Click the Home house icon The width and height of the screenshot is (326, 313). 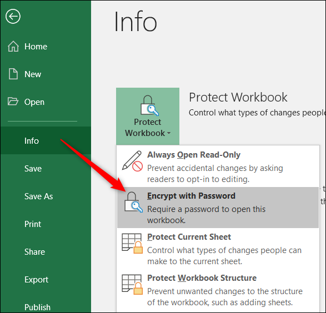point(13,46)
